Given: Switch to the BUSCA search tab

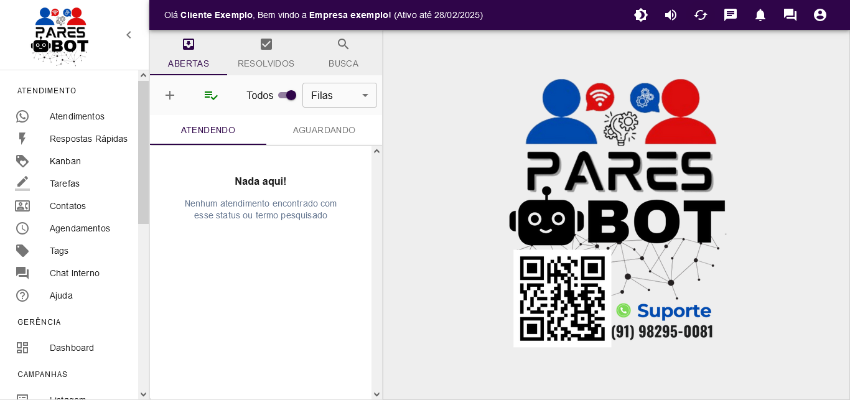Looking at the screenshot, I should pyautogui.click(x=343, y=53).
